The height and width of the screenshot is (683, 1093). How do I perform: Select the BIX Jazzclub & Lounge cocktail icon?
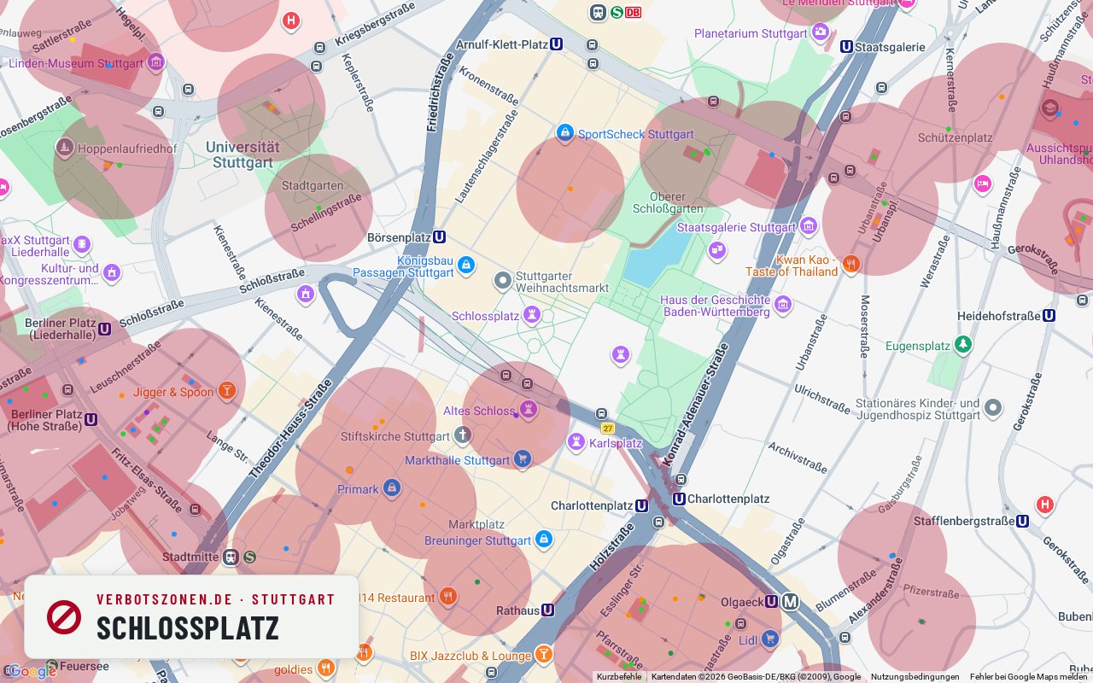tap(544, 655)
